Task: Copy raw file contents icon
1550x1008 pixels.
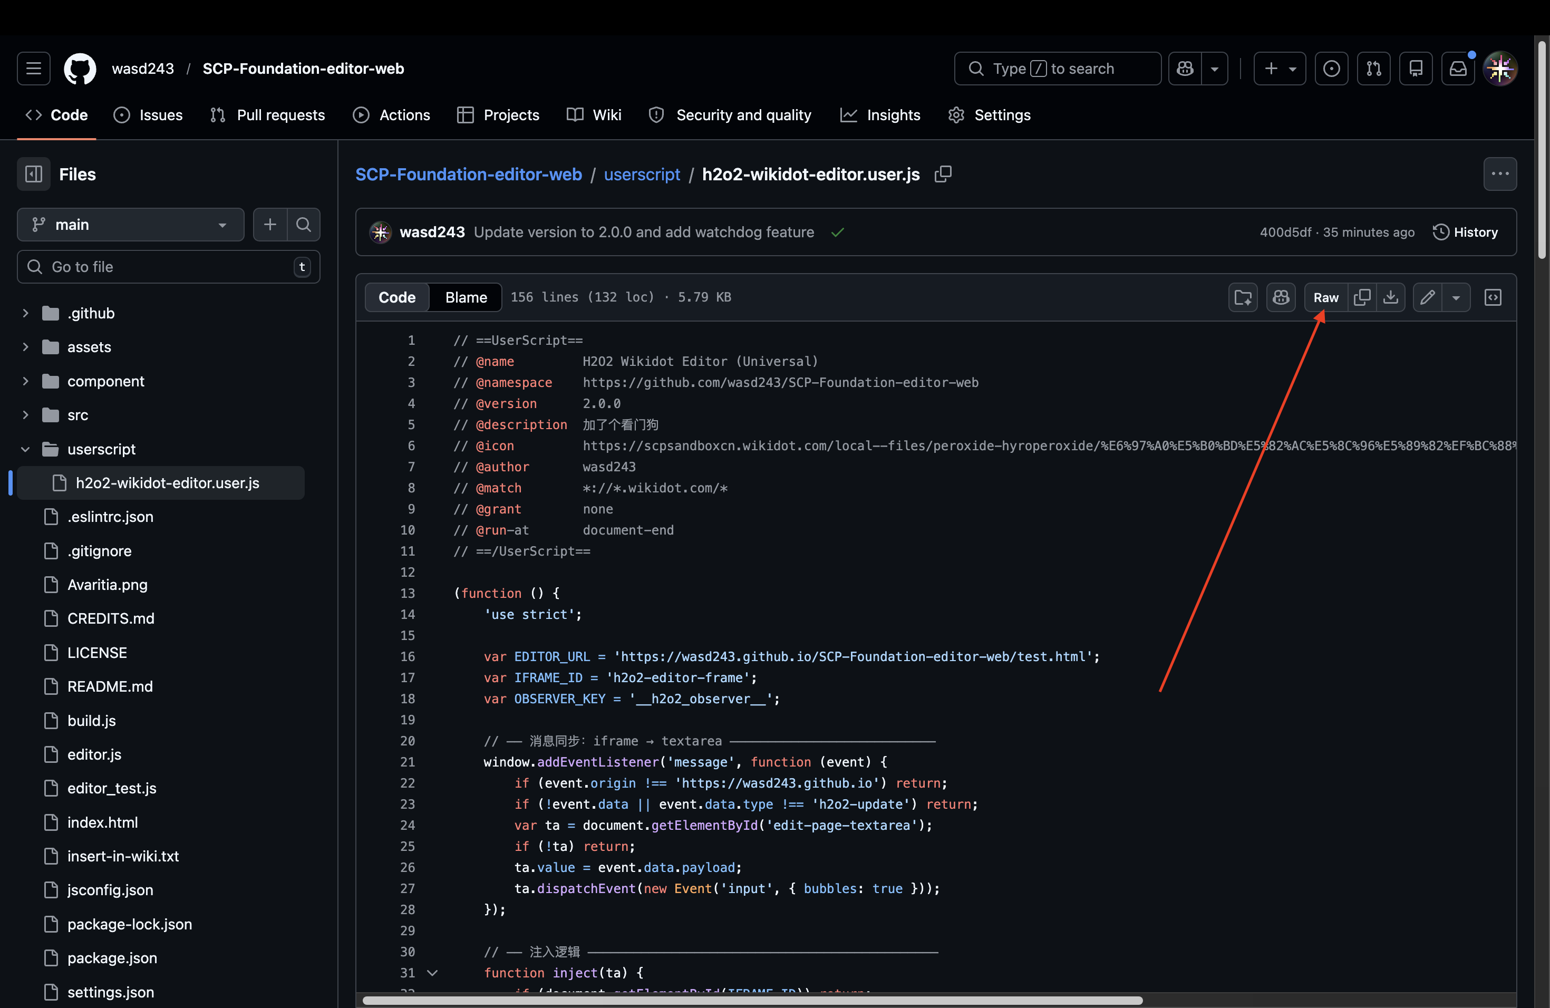Action: point(1362,297)
